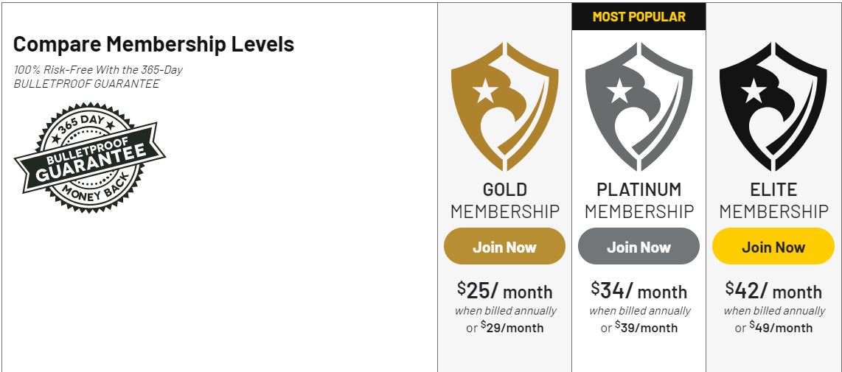Click the 100% Risk-Free guarantee subtitle text
This screenshot has height=372, width=842.
pos(98,77)
